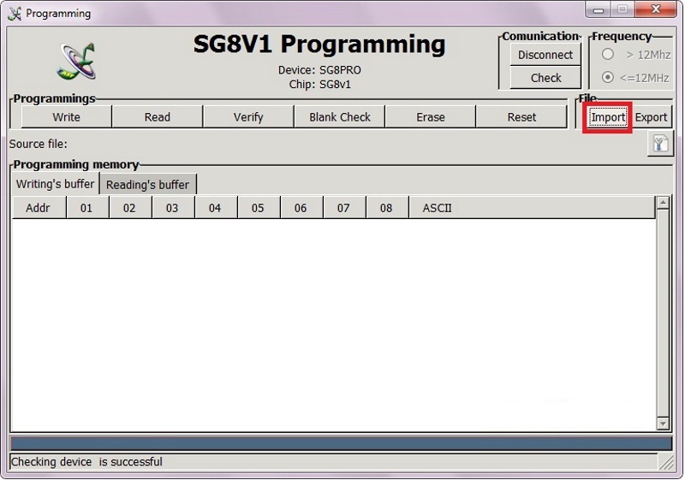Click the Programming title bar app icon
685x480 pixels.
(x=15, y=14)
